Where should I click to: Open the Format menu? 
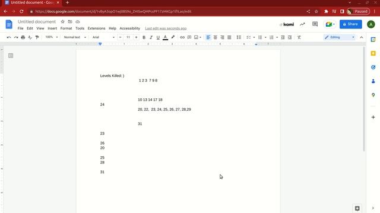(66, 28)
